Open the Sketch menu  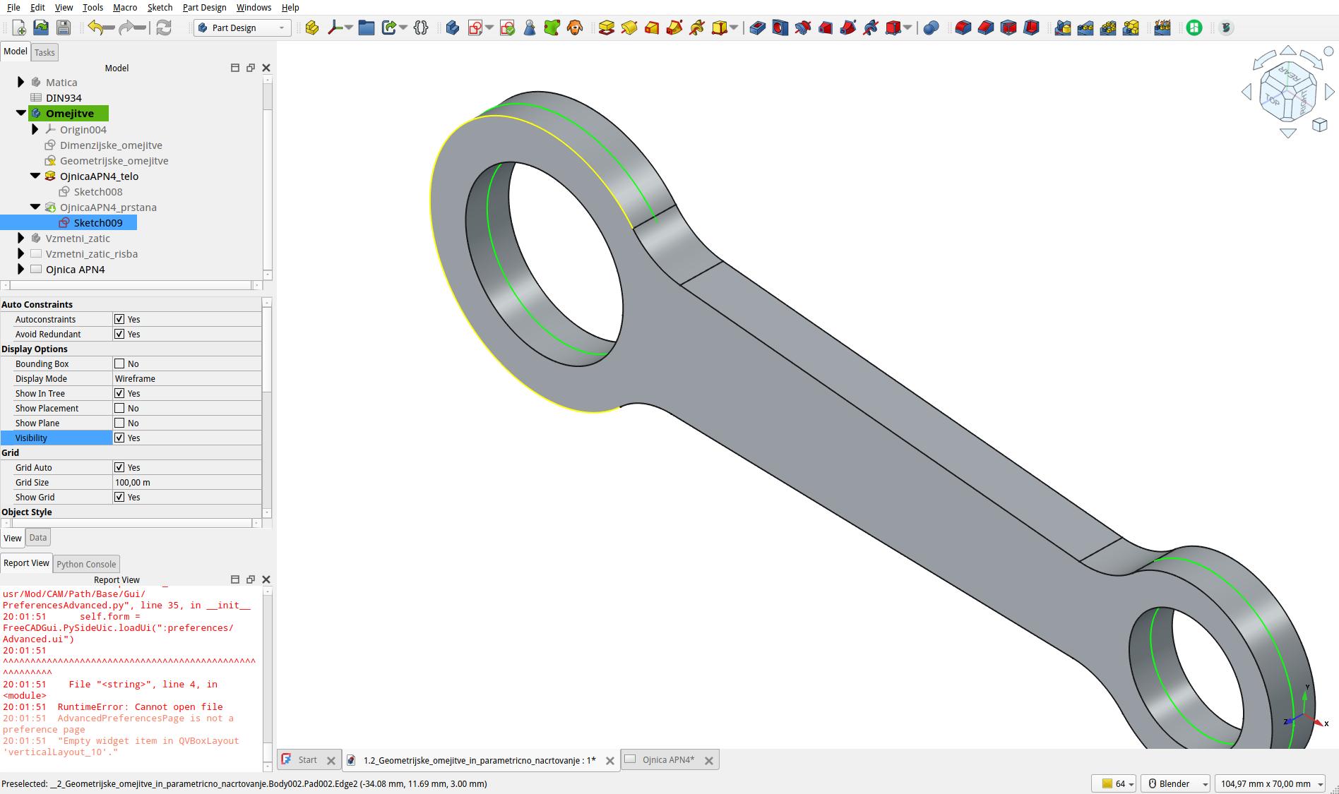click(160, 8)
